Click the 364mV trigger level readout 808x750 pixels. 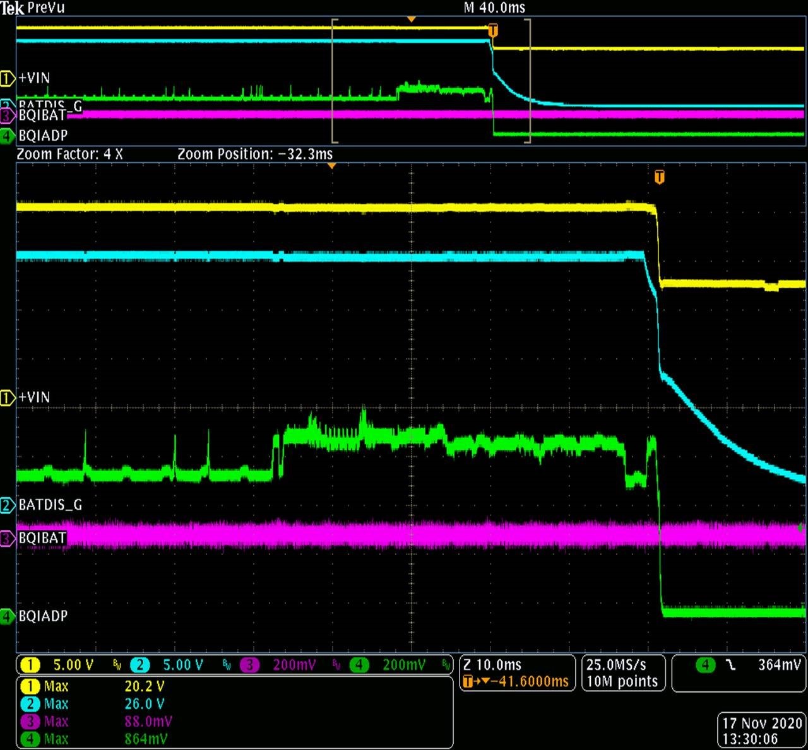coord(780,665)
